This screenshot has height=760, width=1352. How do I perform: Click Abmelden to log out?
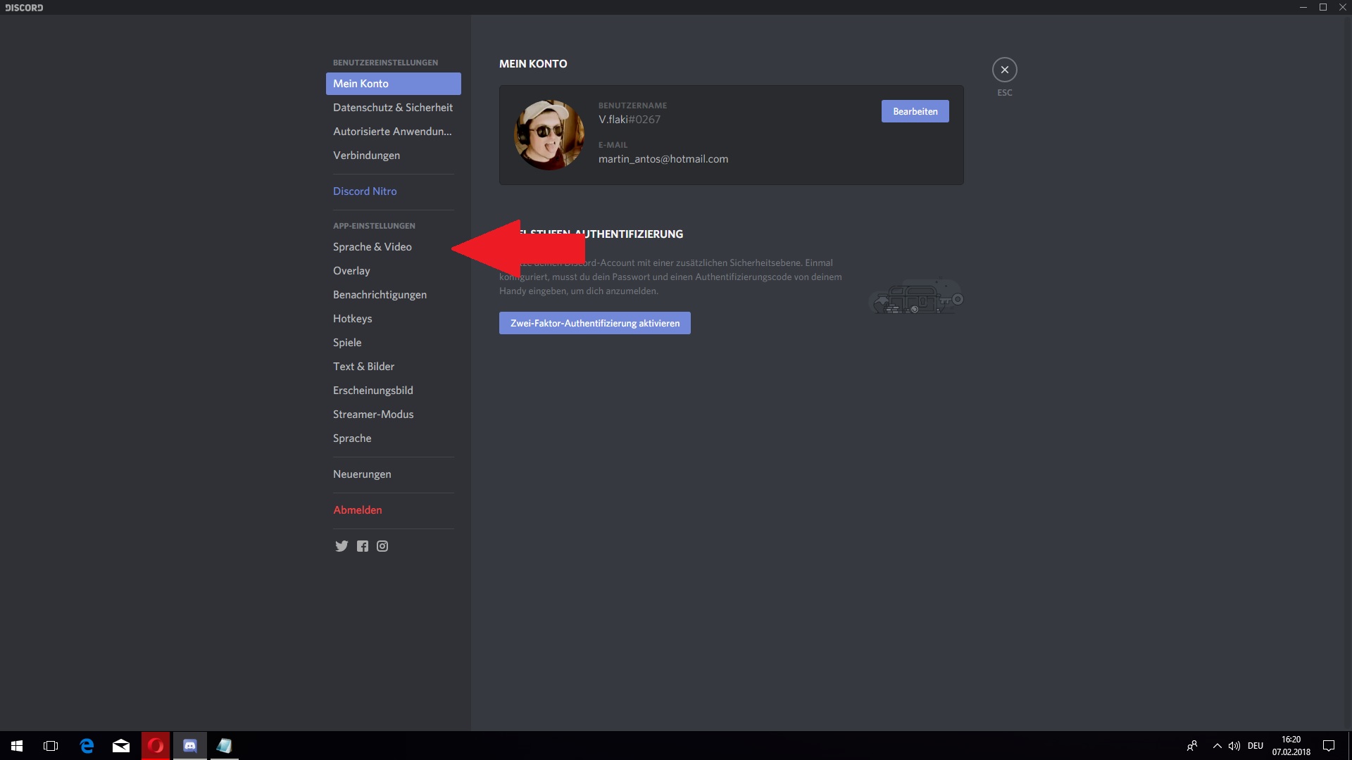click(x=393, y=510)
